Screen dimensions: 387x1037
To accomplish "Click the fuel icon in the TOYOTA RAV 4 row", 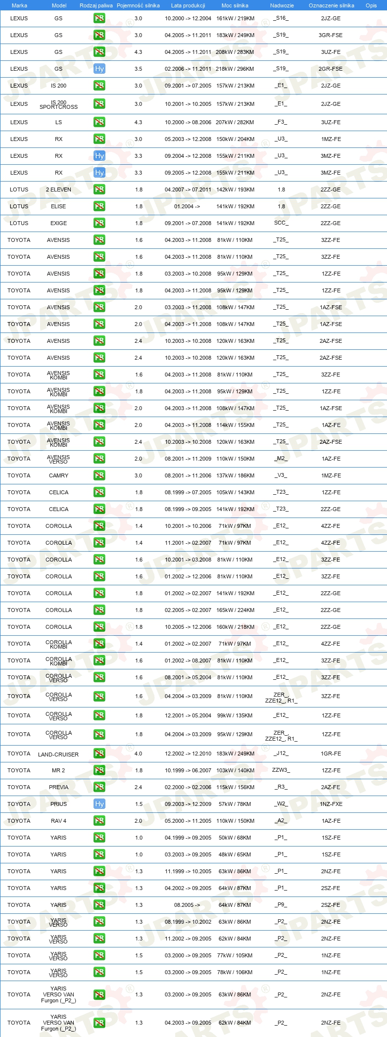I will [99, 821].
